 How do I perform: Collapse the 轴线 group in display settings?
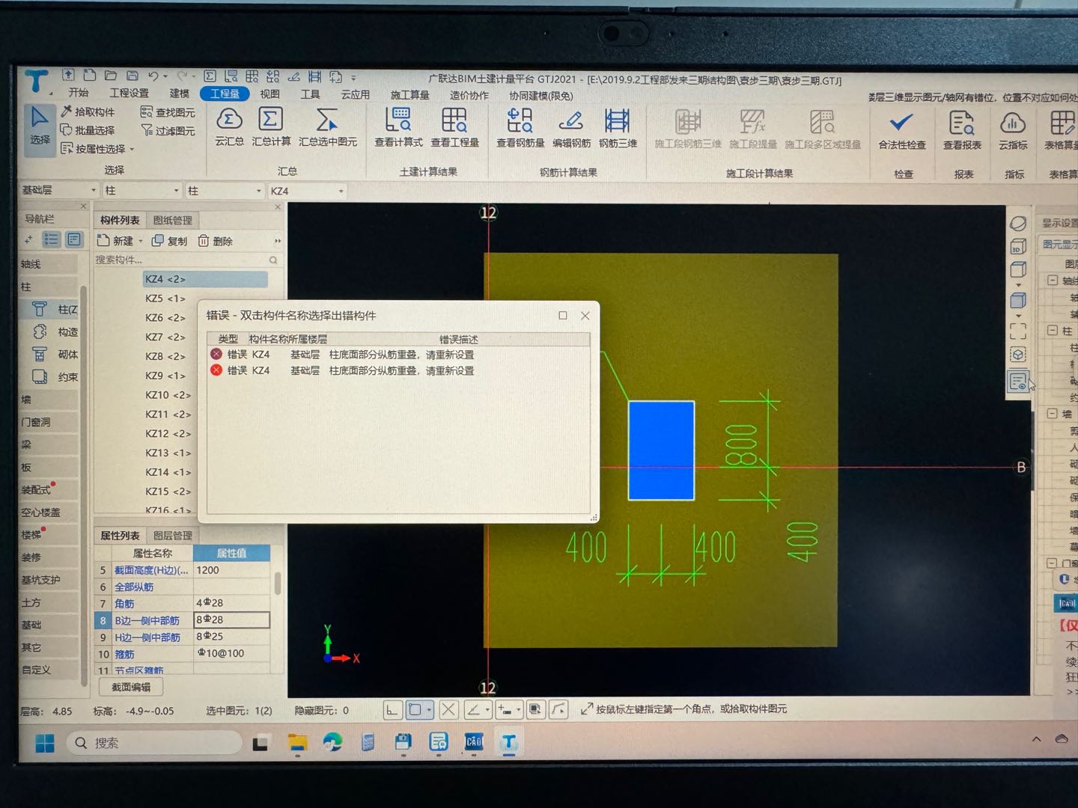point(1053,280)
